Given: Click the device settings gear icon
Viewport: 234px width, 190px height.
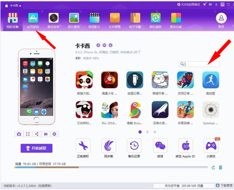Looking at the screenshot, I should click(54, 134).
